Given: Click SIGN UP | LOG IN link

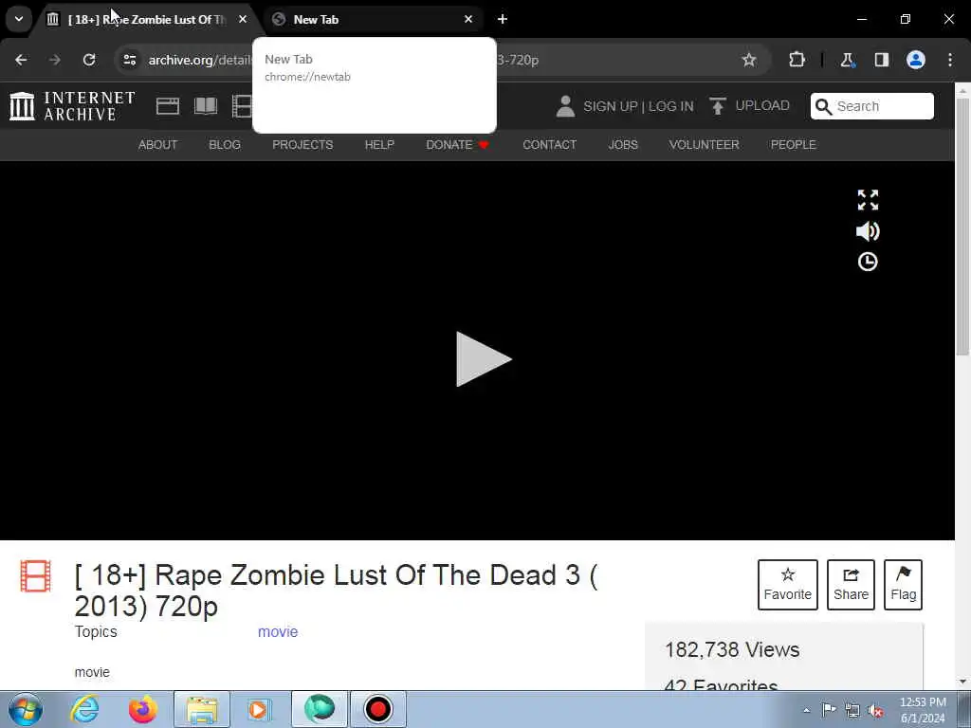Looking at the screenshot, I should click(638, 106).
